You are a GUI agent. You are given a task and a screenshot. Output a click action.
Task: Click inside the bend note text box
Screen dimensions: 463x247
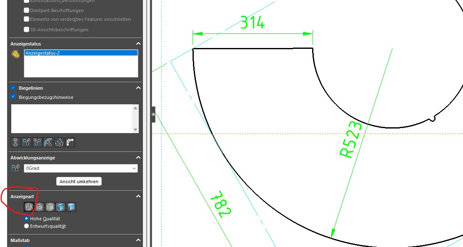pyautogui.click(x=72, y=118)
